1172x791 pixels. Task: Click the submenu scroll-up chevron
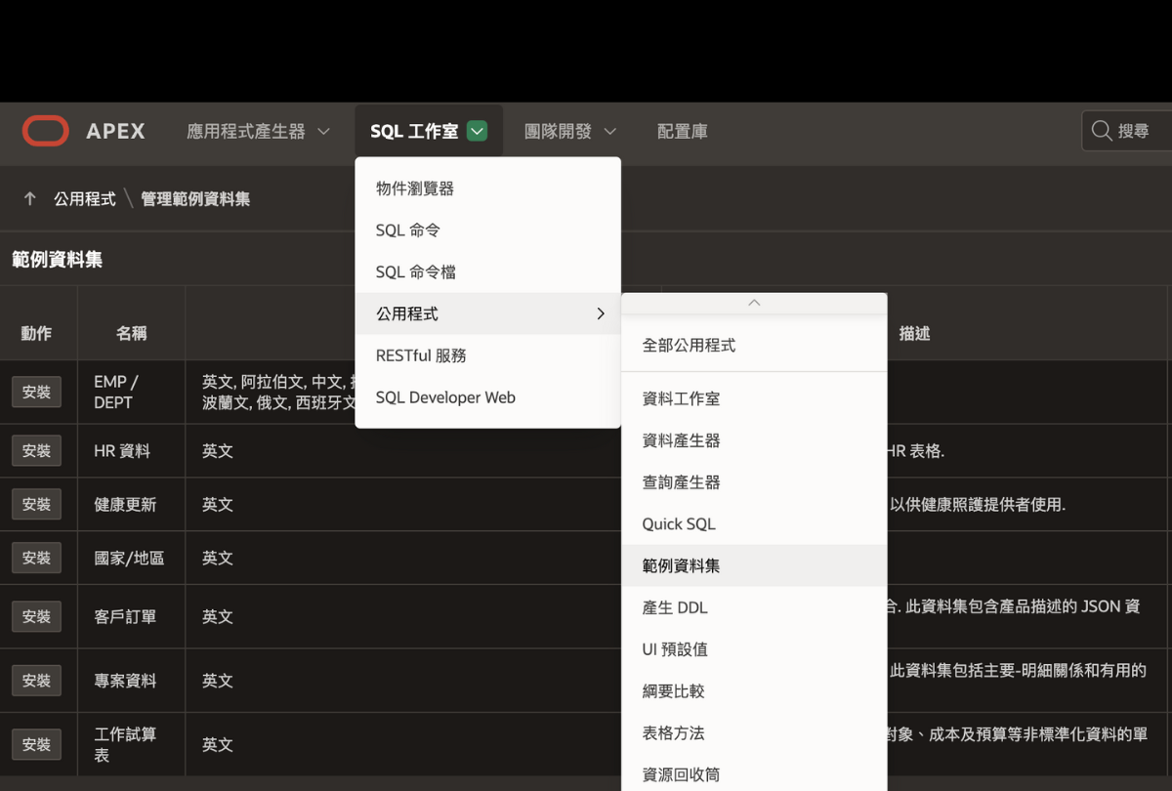[754, 304]
